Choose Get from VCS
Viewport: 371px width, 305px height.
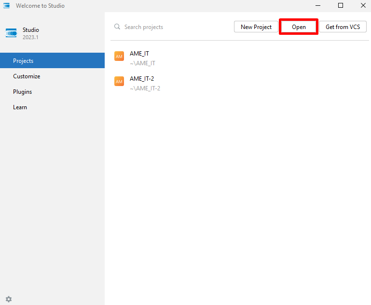(x=343, y=27)
